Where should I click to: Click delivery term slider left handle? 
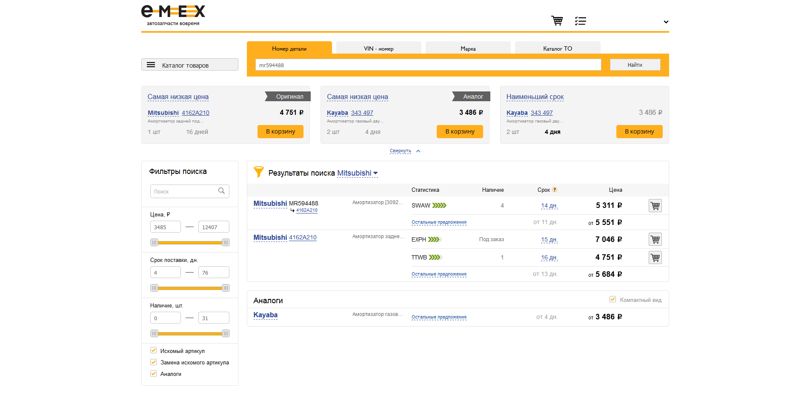point(154,288)
